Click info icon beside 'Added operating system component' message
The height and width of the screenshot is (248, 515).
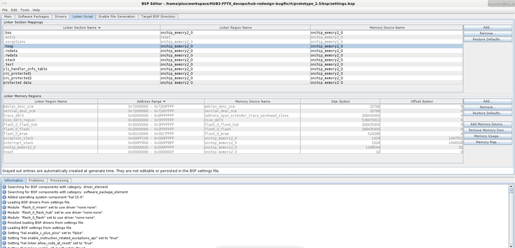4,197
